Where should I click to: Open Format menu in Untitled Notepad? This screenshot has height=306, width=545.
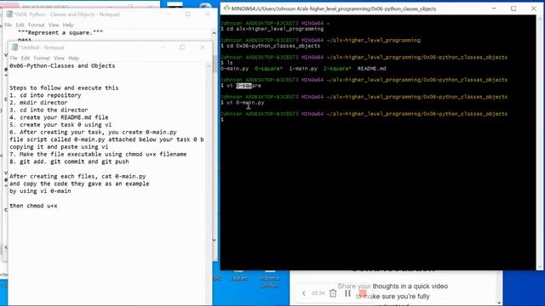click(x=42, y=58)
